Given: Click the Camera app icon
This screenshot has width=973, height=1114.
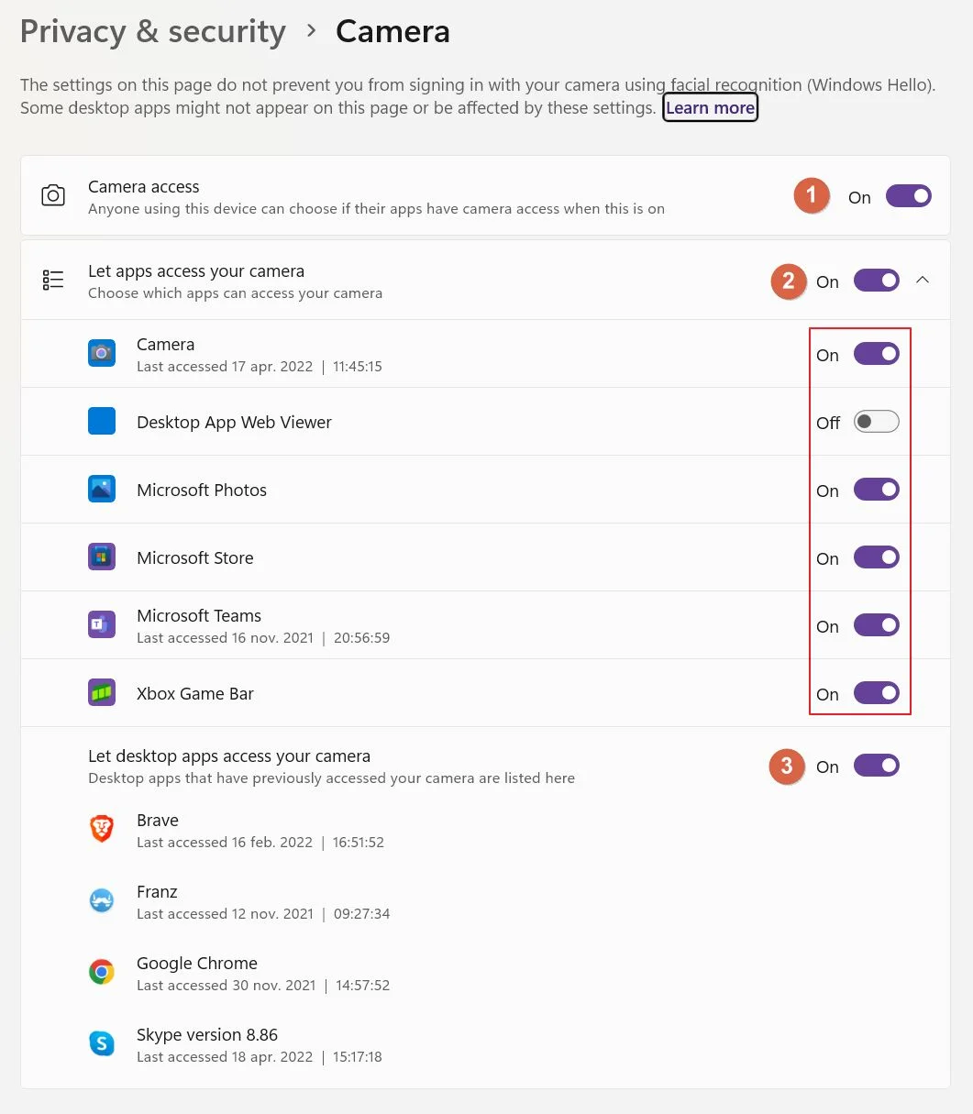Looking at the screenshot, I should coord(102,353).
